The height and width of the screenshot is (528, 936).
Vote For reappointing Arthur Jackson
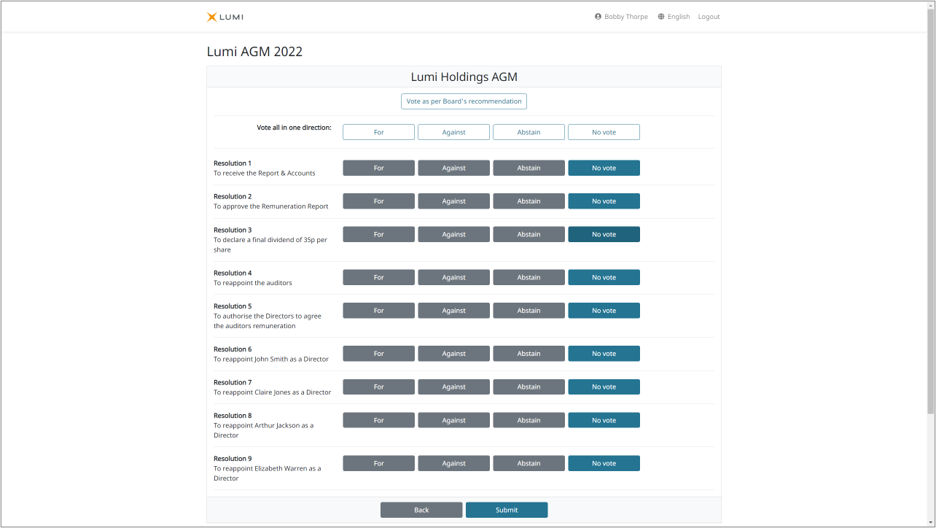click(x=378, y=420)
